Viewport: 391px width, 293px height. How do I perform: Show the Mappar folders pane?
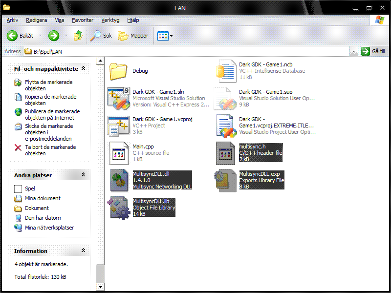tap(123, 36)
